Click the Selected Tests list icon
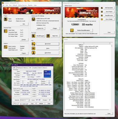This screenshot has width=118, height=119. (5, 31)
